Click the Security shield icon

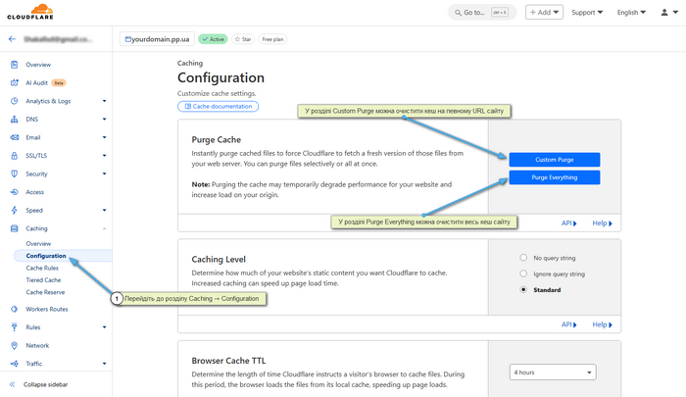coord(14,174)
